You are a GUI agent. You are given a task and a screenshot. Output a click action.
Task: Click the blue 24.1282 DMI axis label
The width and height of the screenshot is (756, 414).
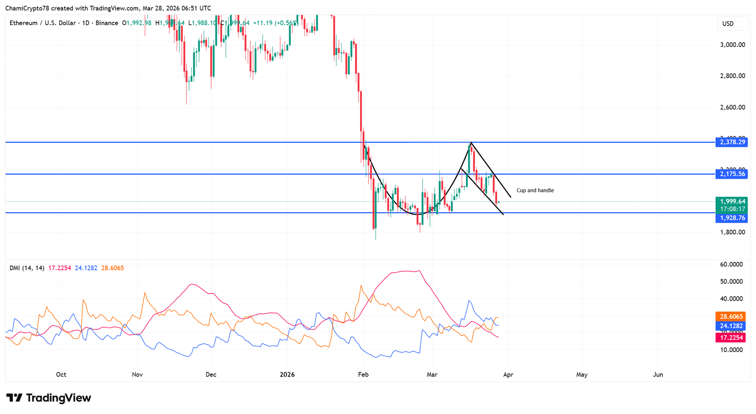point(731,326)
